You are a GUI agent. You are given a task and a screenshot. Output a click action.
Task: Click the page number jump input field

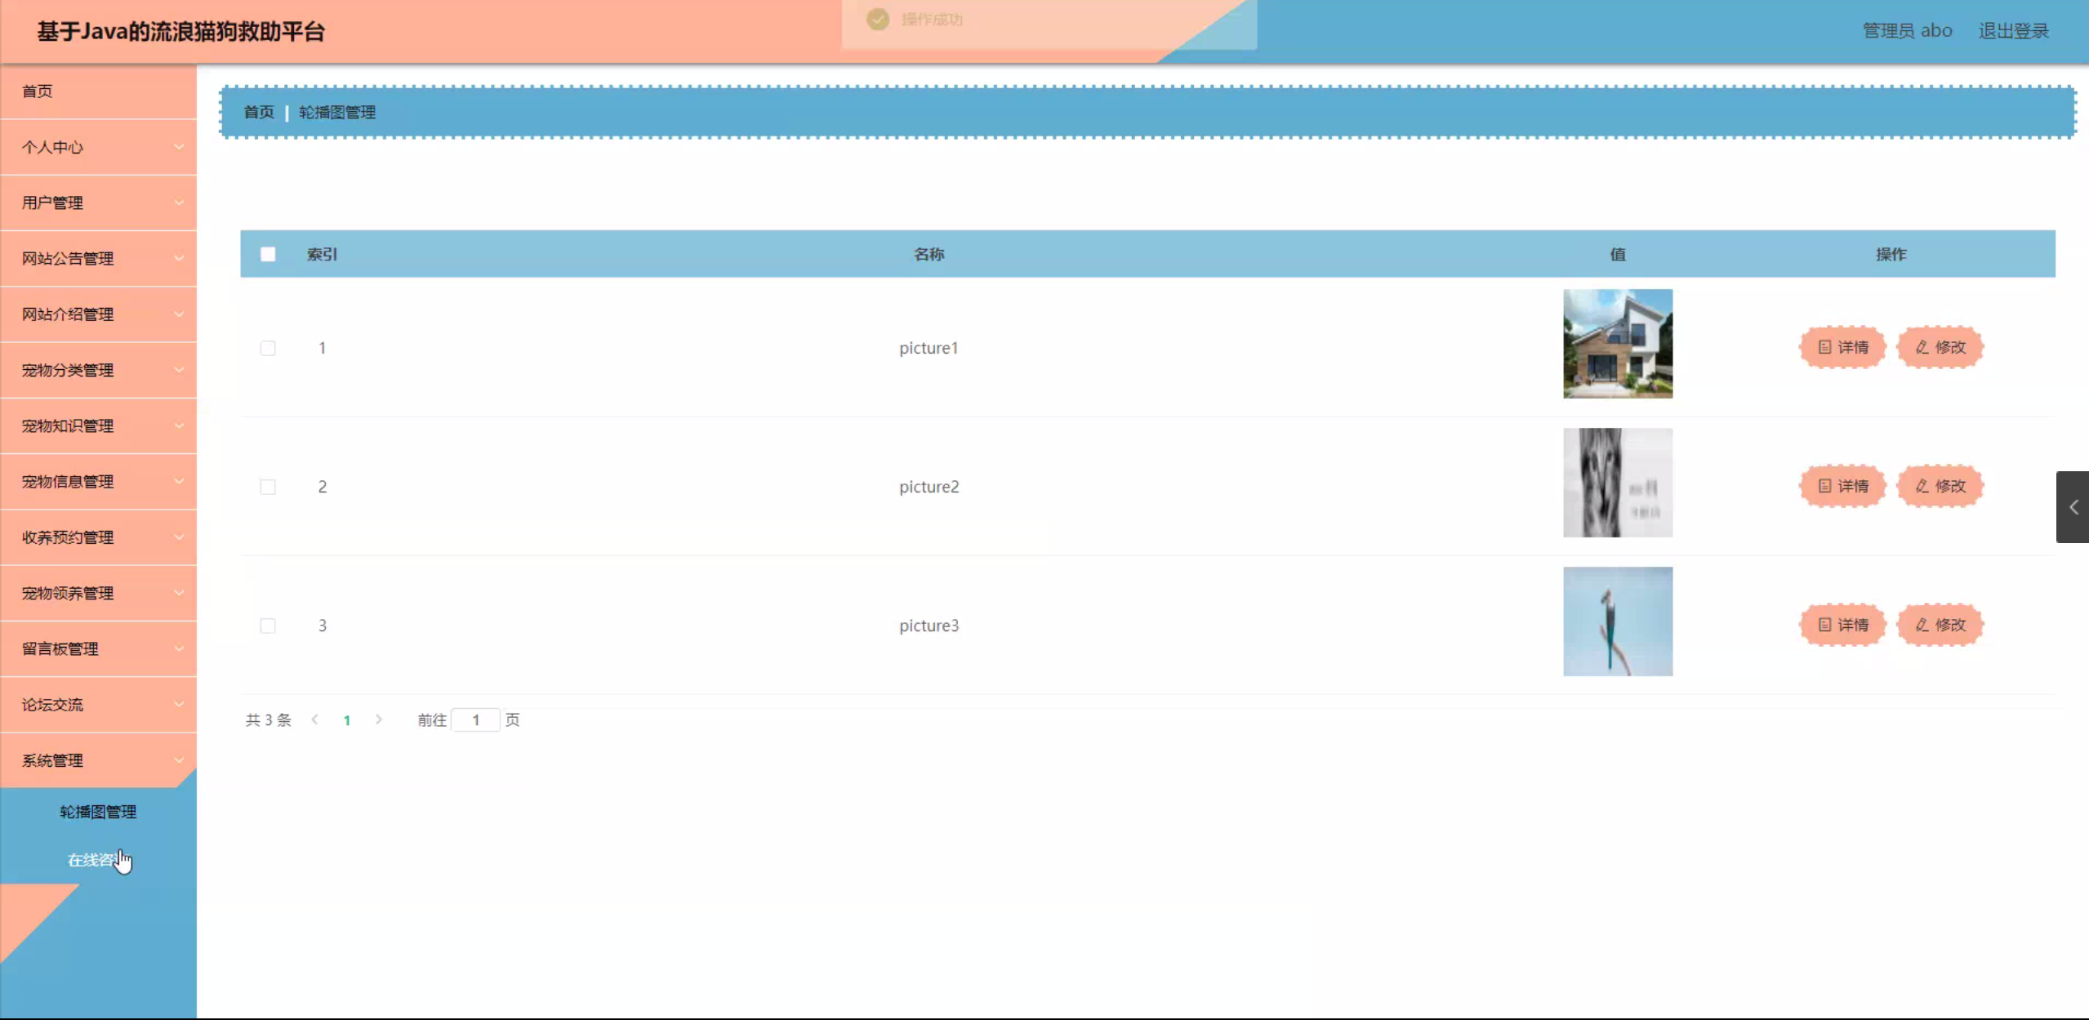tap(475, 719)
